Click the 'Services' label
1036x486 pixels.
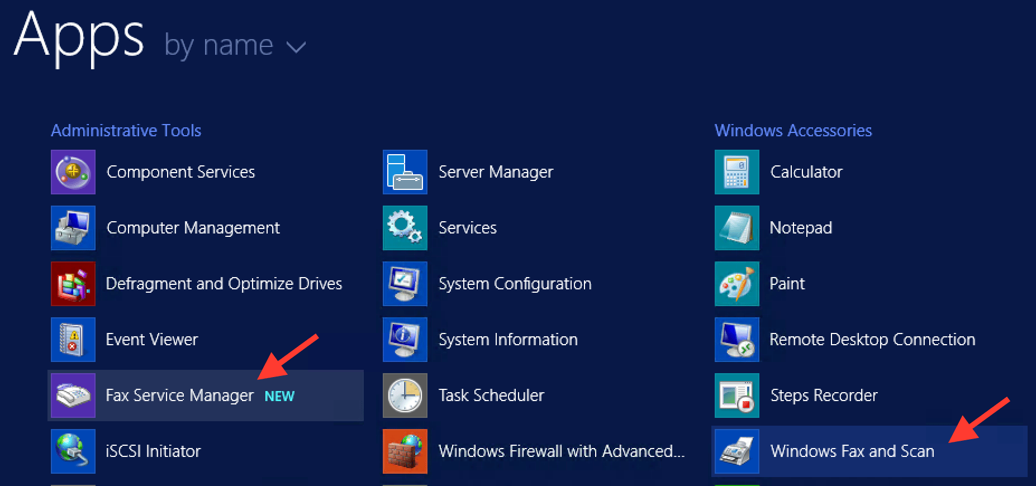468,228
